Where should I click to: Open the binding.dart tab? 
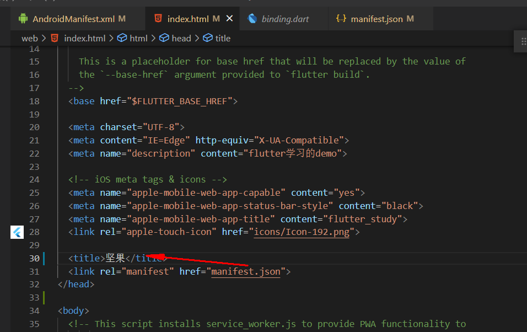284,19
